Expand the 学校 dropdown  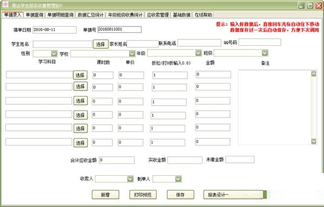(x=132, y=53)
